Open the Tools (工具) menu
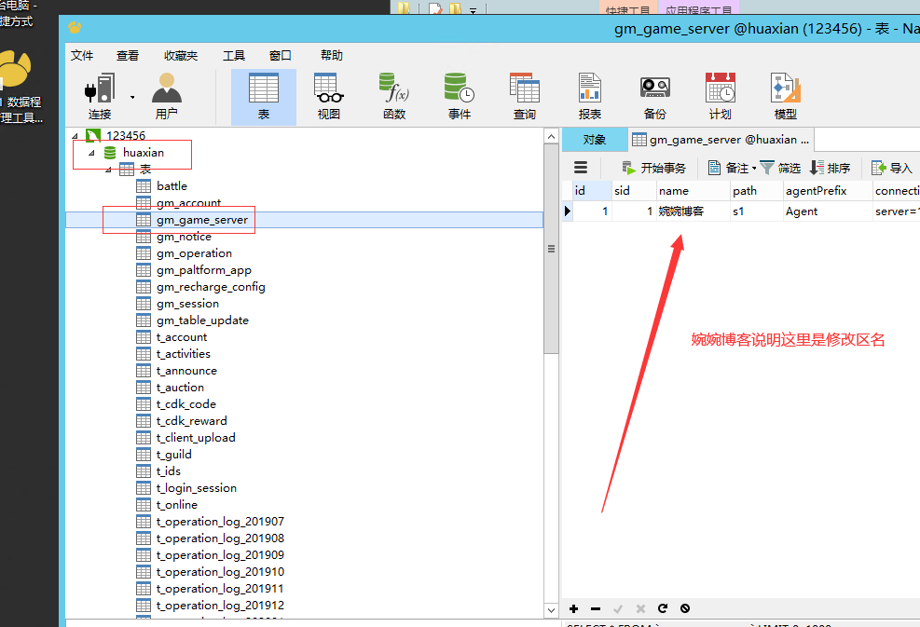 [x=234, y=56]
